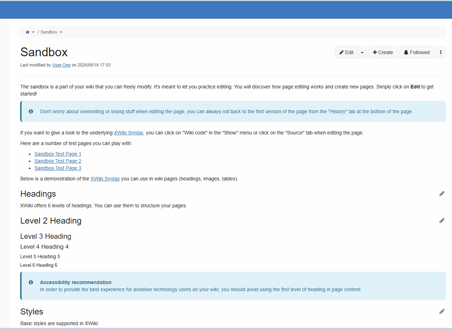Edit the Headings section via pencil icon
The image size is (452, 329).
click(442, 194)
